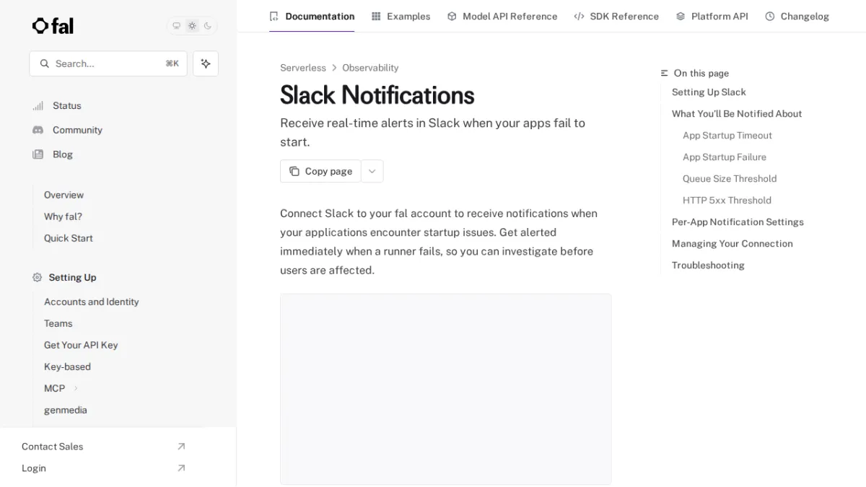Image resolution: width=866 pixels, height=487 pixels.
Task: Open the Community link
Action: click(77, 130)
